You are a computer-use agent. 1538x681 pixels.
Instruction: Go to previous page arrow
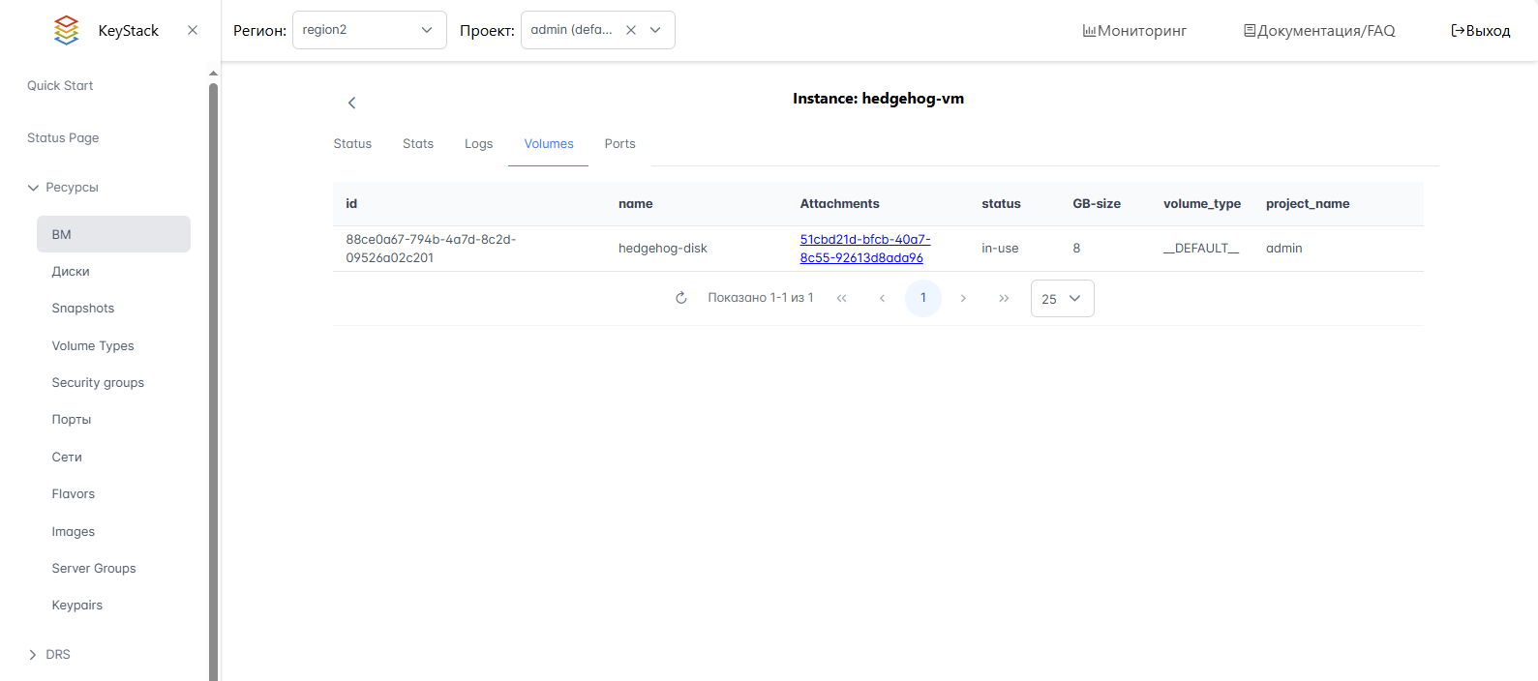(882, 298)
